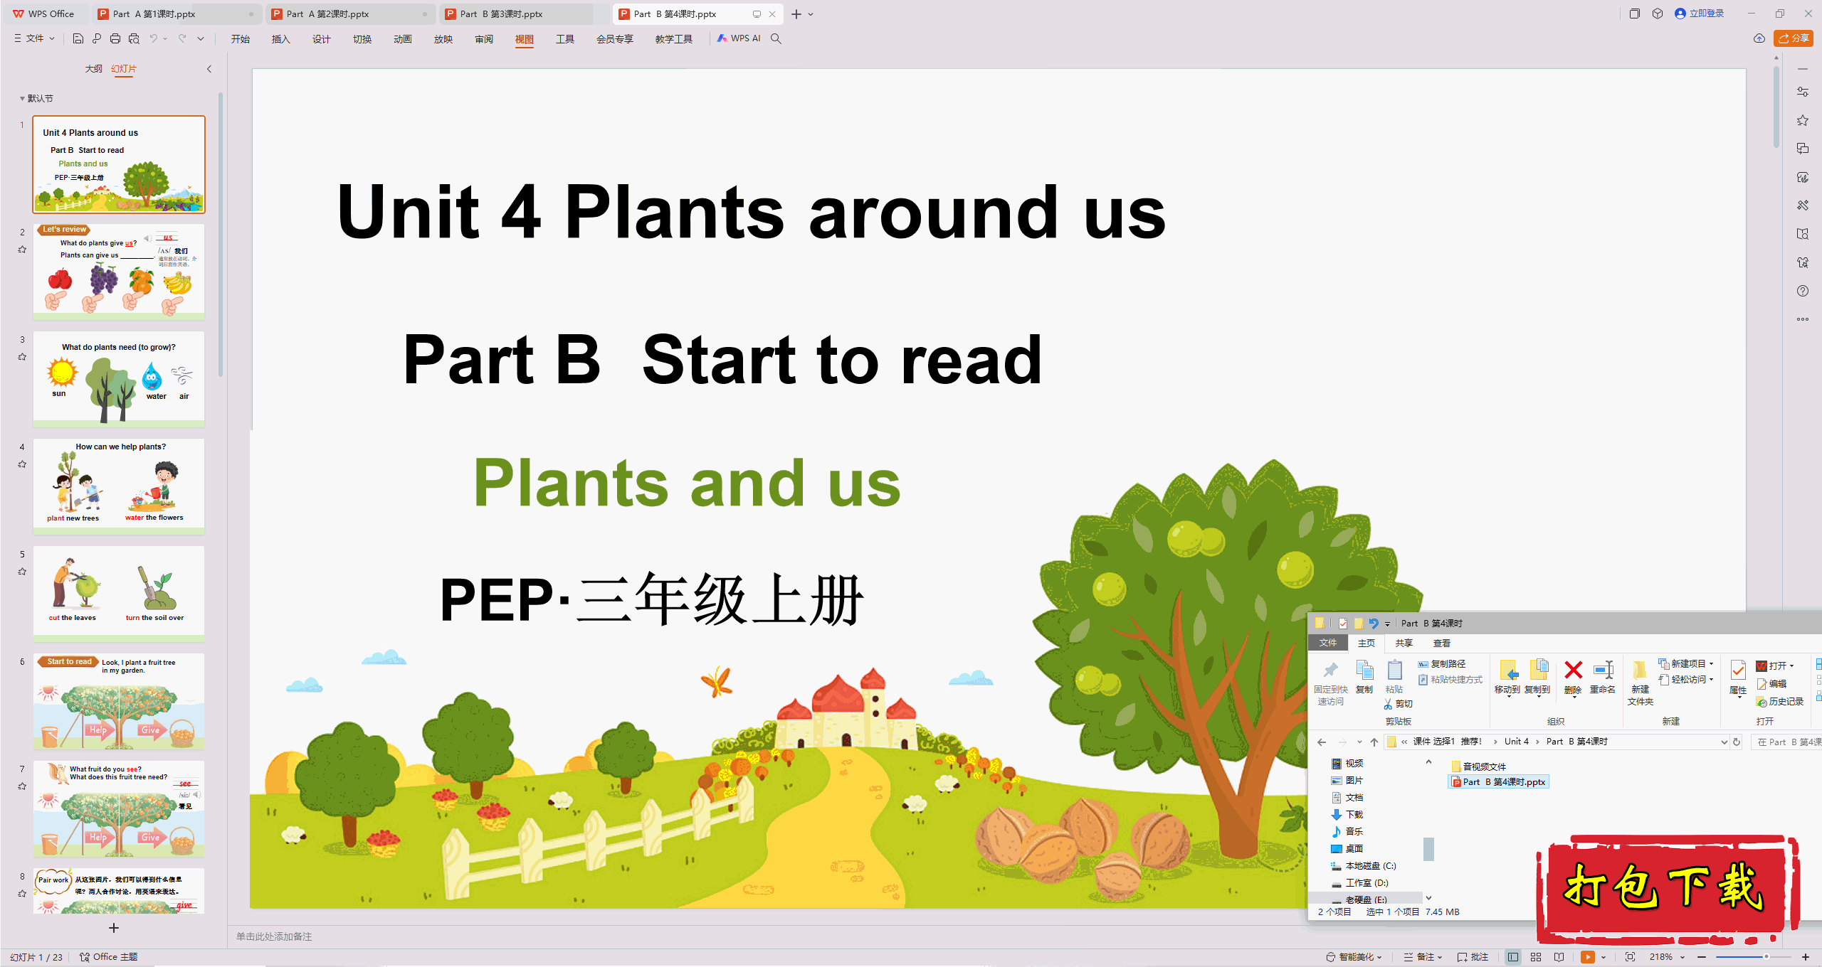Click the add slide plus below thumbnails

(114, 928)
